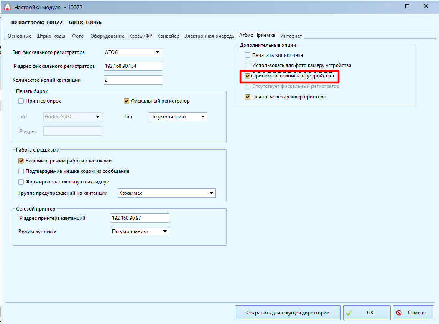Focus the IP адрес фискального регистратора field

133,66
